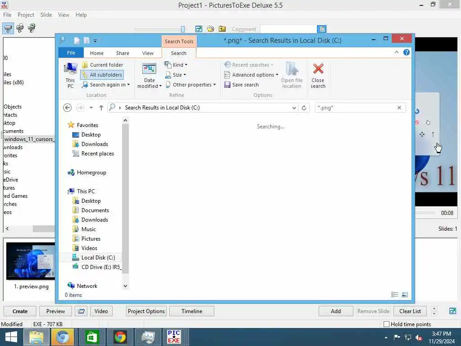The image size is (461, 346).
Task: Click Save search disk icon
Action: tap(227, 85)
